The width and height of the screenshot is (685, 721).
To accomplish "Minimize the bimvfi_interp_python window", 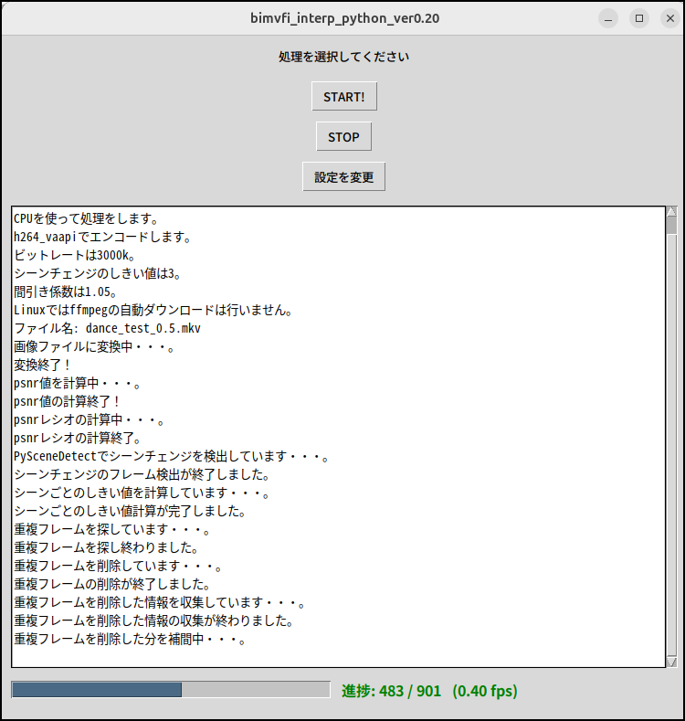I will [609, 18].
